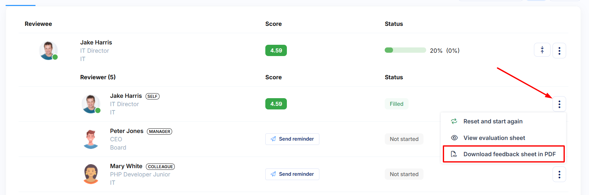Screen dimensions: 589x195
Task: Click reviewee score badge 4.59
Action: (x=276, y=50)
